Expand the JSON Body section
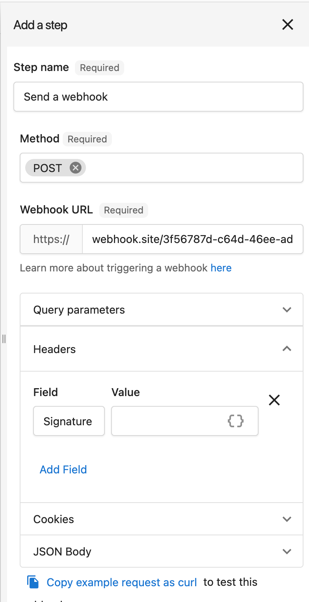 (x=162, y=552)
